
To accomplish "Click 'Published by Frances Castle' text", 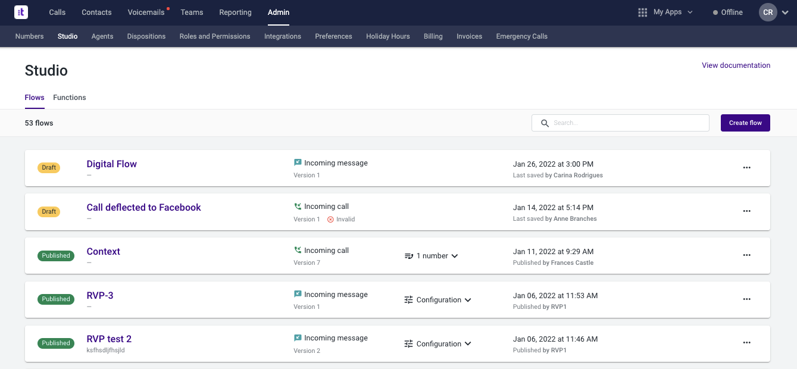I will (x=553, y=263).
